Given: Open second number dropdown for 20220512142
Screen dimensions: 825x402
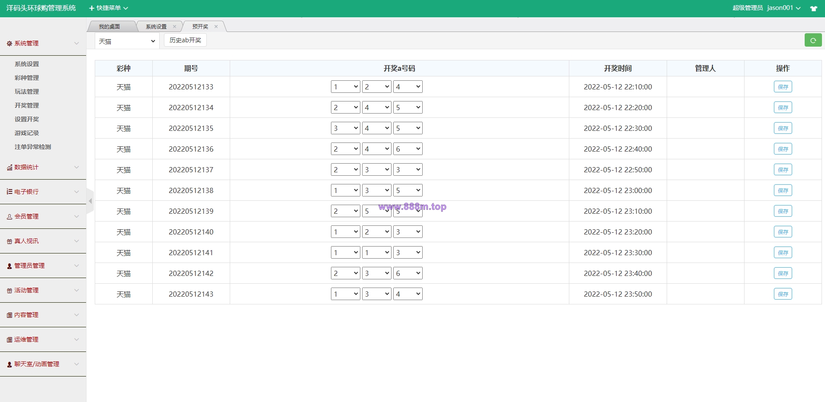Looking at the screenshot, I should (377, 273).
